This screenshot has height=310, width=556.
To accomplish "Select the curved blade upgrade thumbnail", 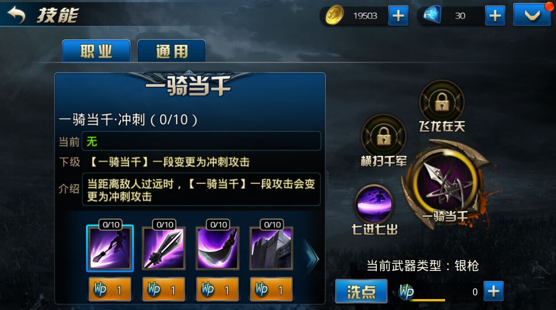I will point(217,249).
